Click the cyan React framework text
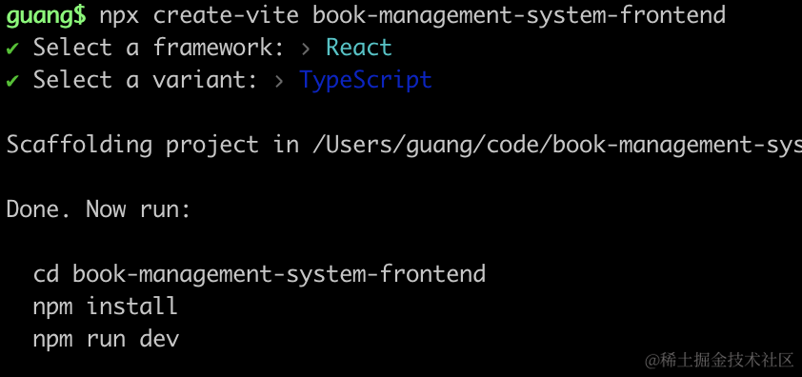The width and height of the screenshot is (802, 377). pos(359,49)
